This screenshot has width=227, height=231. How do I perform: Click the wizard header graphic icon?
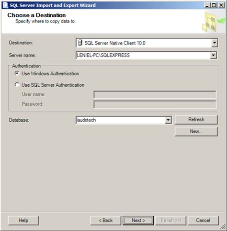pos(214,22)
